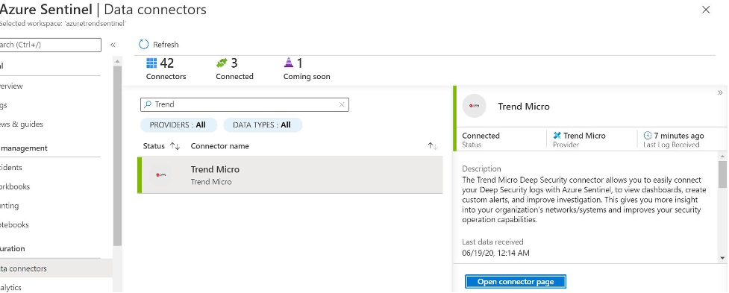Click the Coming soon cone icon
The width and height of the screenshot is (729, 293).
point(289,63)
